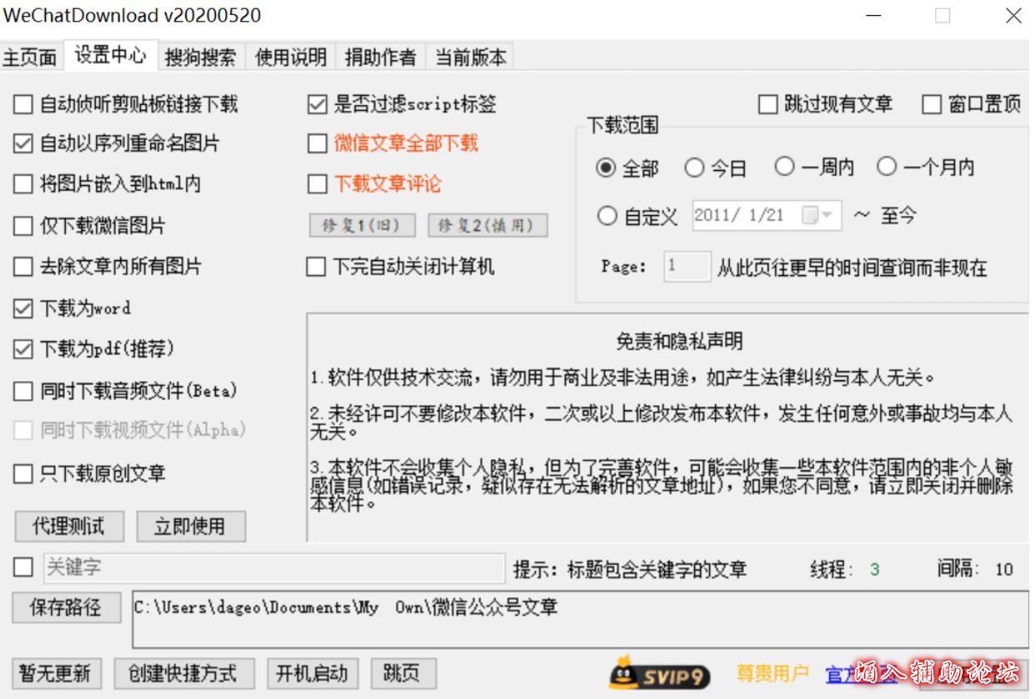
Task: Click the save path text box
Action: (x=580, y=619)
